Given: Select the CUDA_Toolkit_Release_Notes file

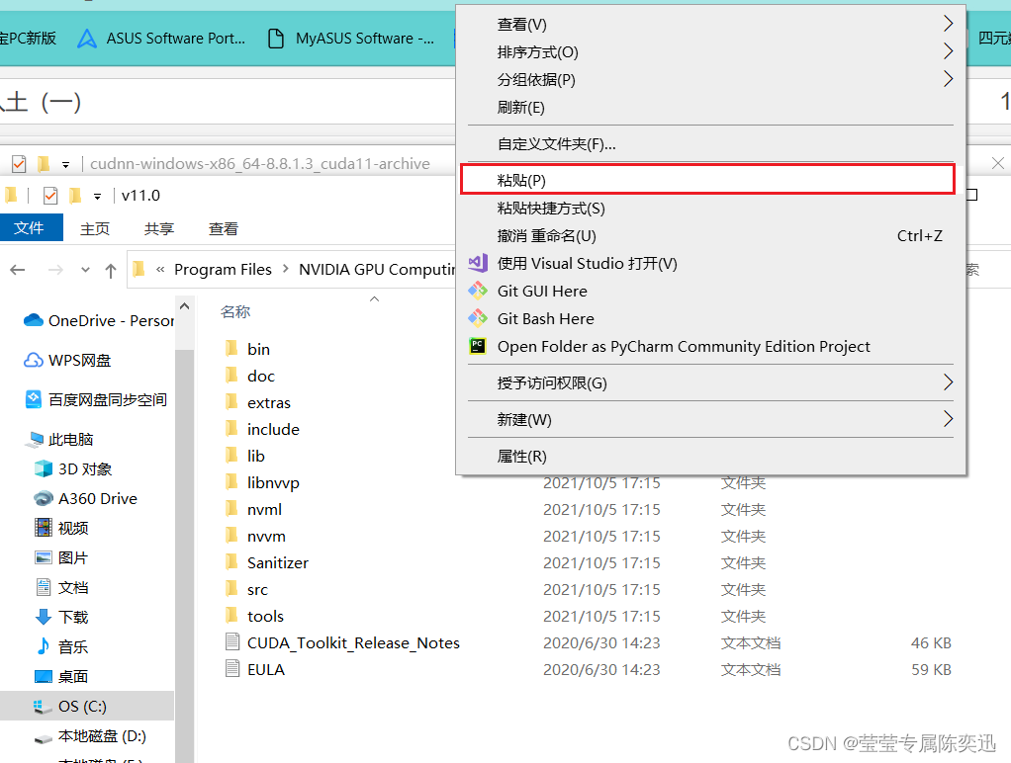Looking at the screenshot, I should point(587,642).
